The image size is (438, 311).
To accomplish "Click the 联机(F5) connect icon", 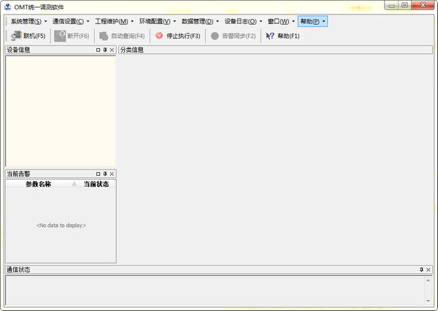I will pyautogui.click(x=16, y=36).
